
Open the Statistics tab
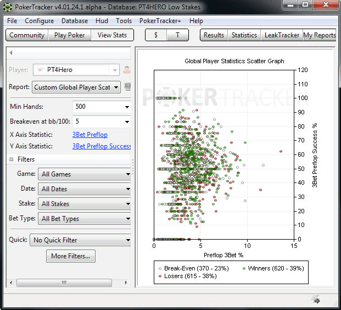(244, 35)
